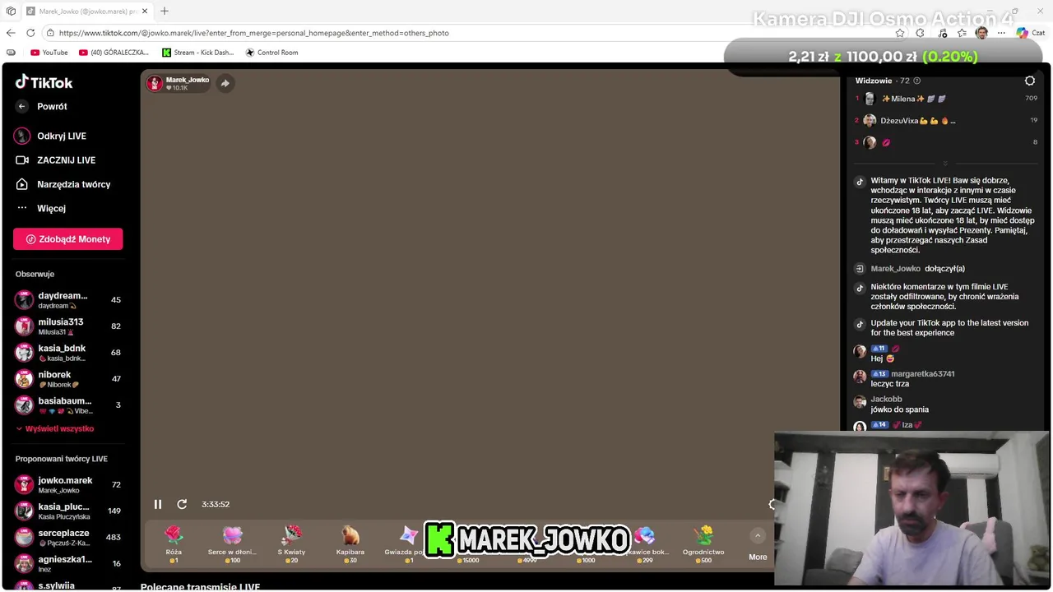Open YouTube bookmark

click(x=49, y=53)
